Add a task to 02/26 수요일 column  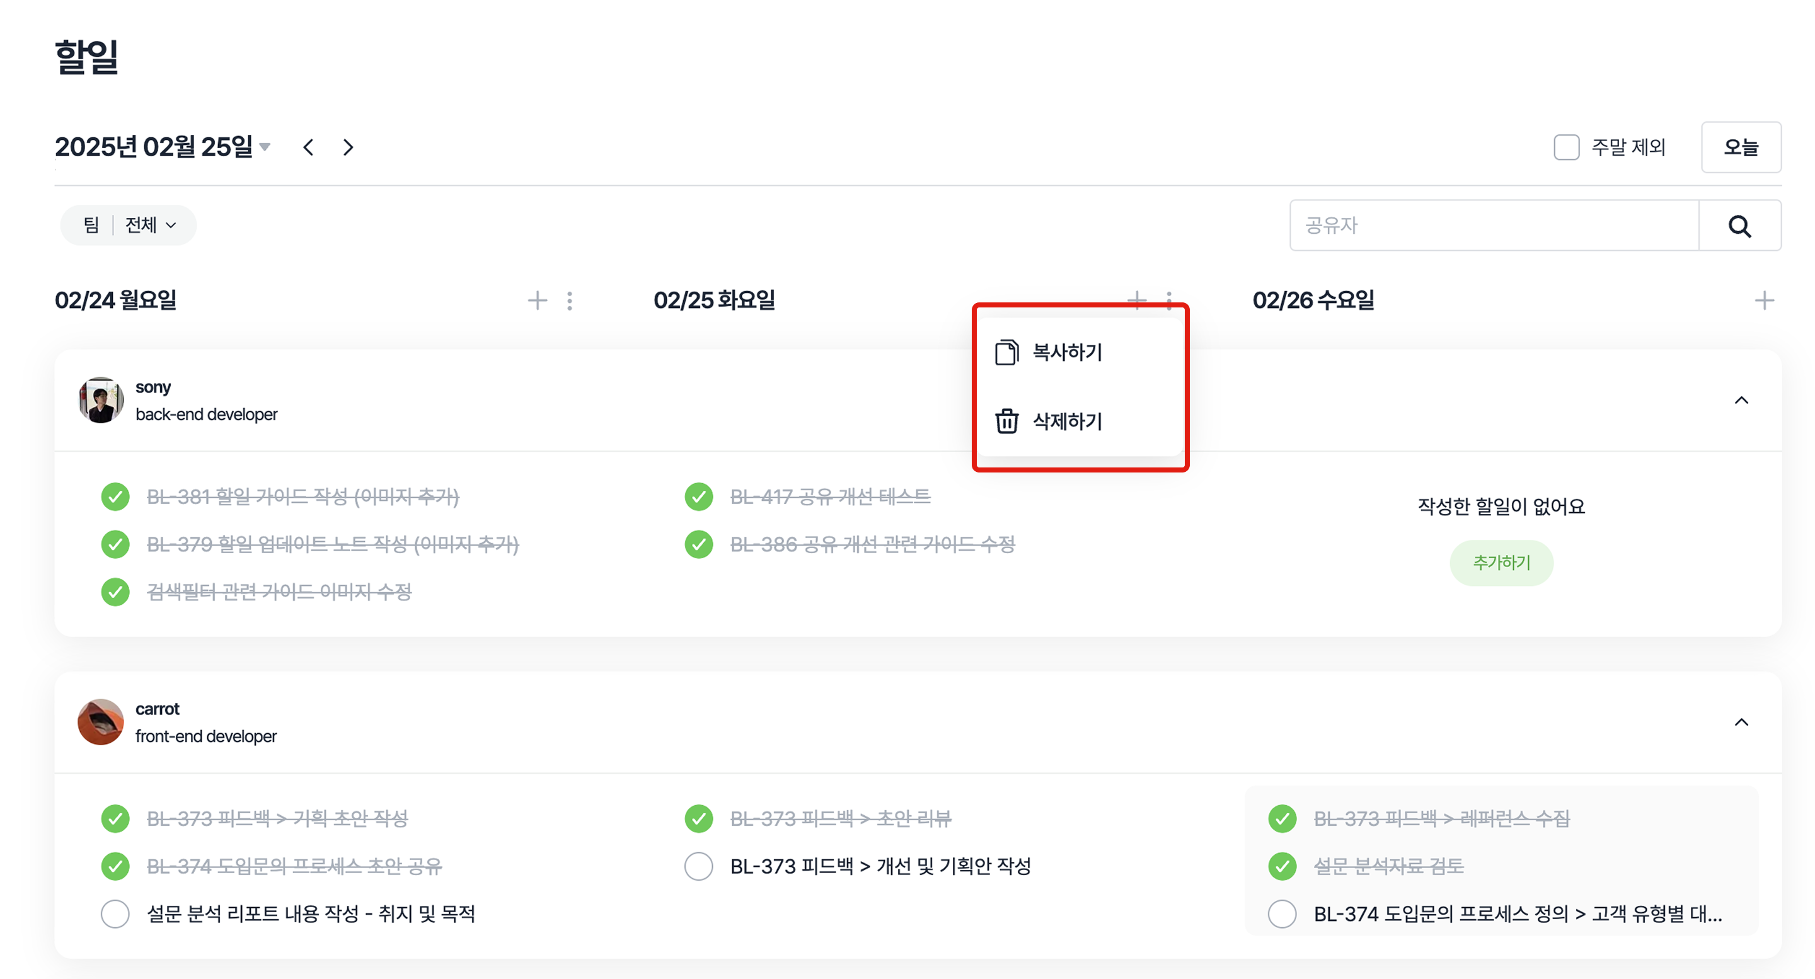pos(1763,301)
